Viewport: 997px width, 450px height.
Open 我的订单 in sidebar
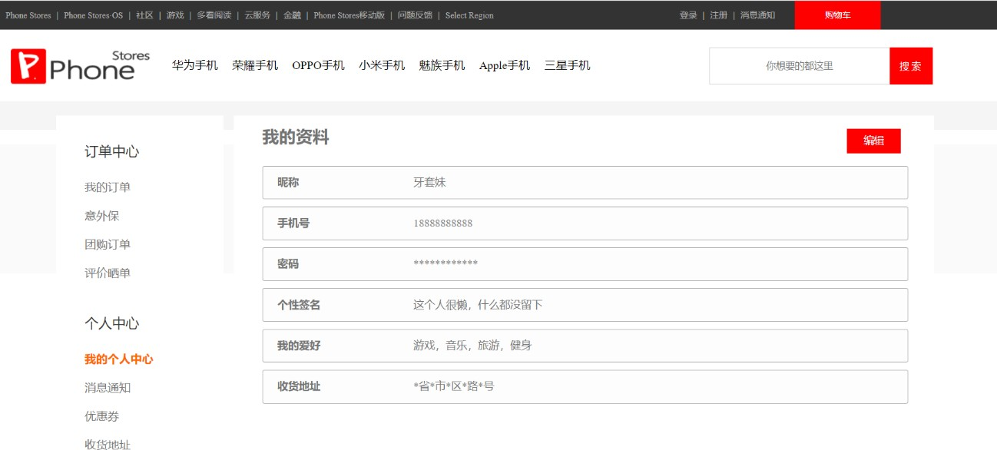click(x=108, y=187)
